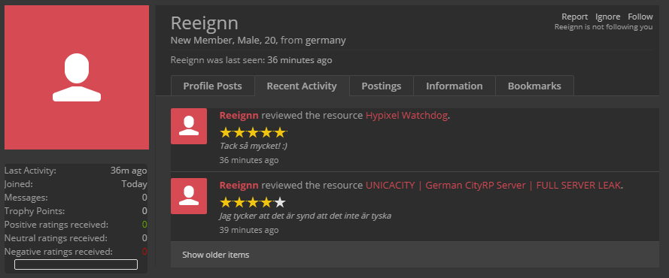Expand Show older items
Image resolution: width=669 pixels, height=278 pixels.
215,255
